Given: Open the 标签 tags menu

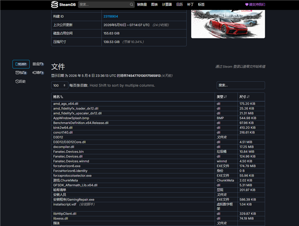Looking at the screenshot, I should click(201, 4).
